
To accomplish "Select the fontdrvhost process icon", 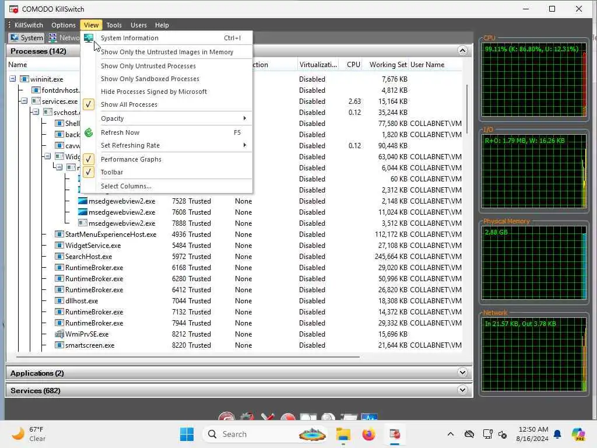I will pos(36,90).
